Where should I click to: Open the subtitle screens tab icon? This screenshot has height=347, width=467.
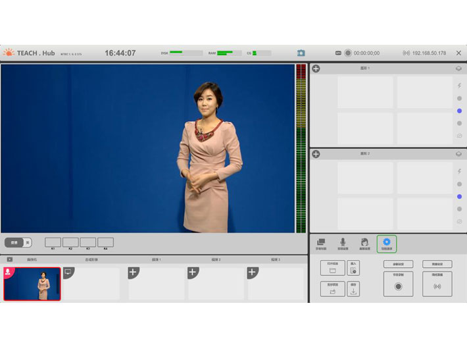[x=321, y=244]
